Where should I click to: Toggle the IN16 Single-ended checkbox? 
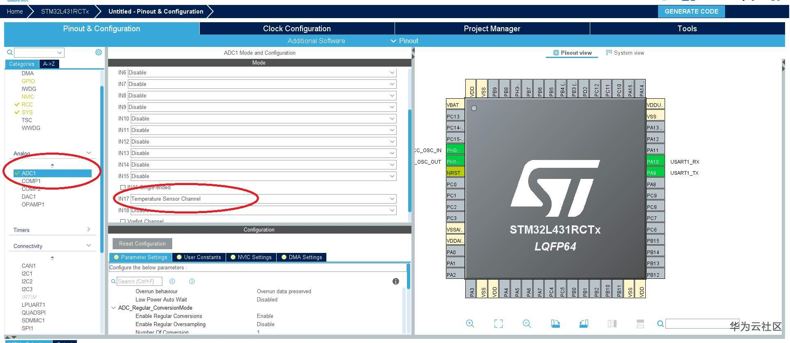123,188
